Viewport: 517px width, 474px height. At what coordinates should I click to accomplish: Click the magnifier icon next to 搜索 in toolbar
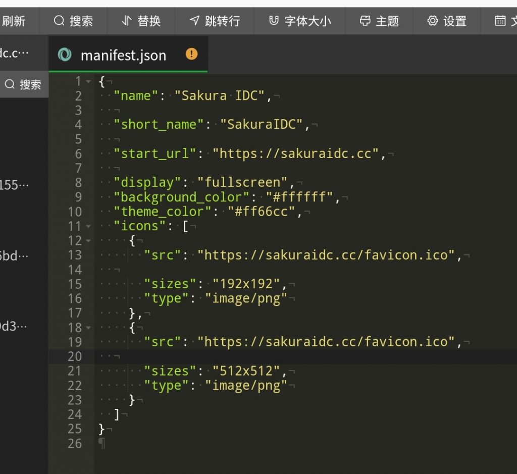[x=60, y=21]
